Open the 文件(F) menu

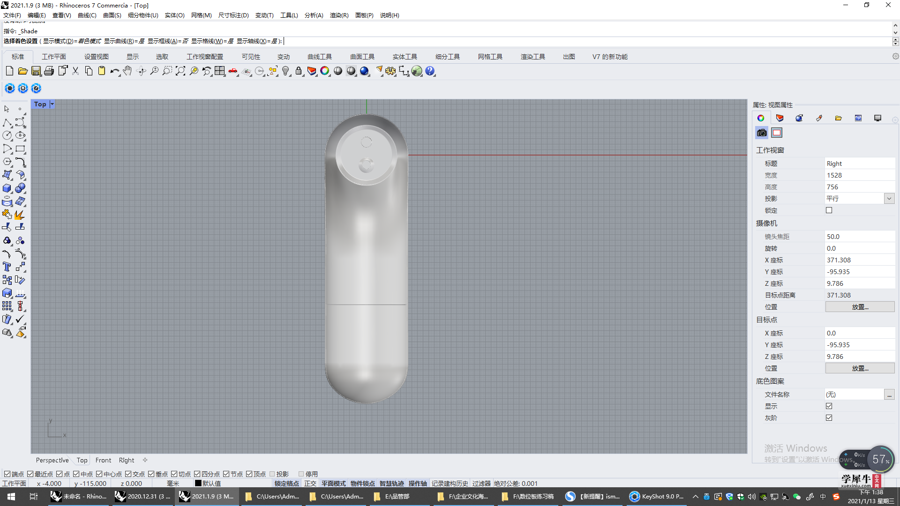point(12,15)
